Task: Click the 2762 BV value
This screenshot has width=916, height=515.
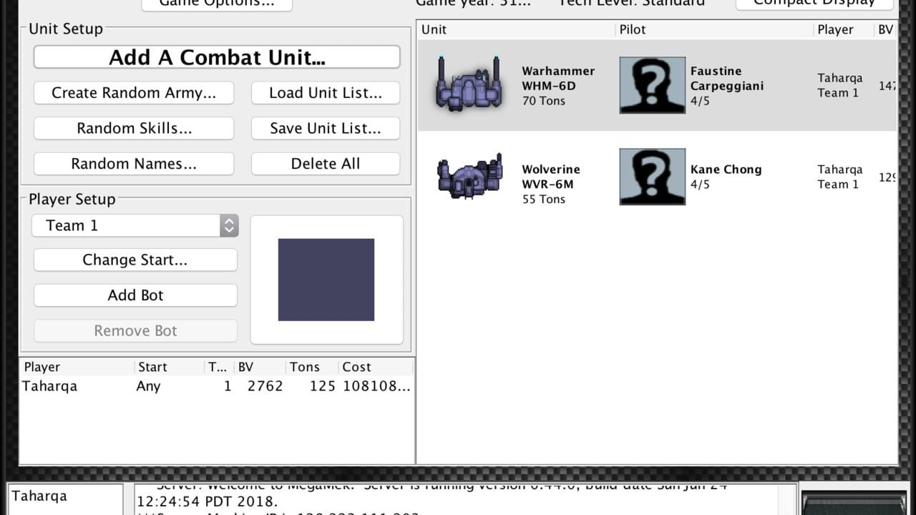Action: click(265, 386)
